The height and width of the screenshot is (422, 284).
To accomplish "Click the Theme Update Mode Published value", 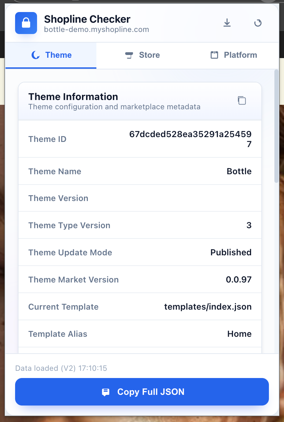I will click(231, 252).
